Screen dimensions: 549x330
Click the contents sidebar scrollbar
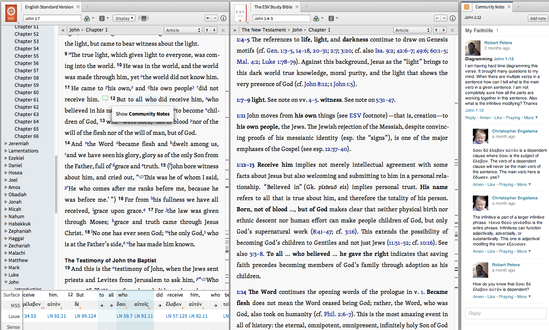(56, 184)
